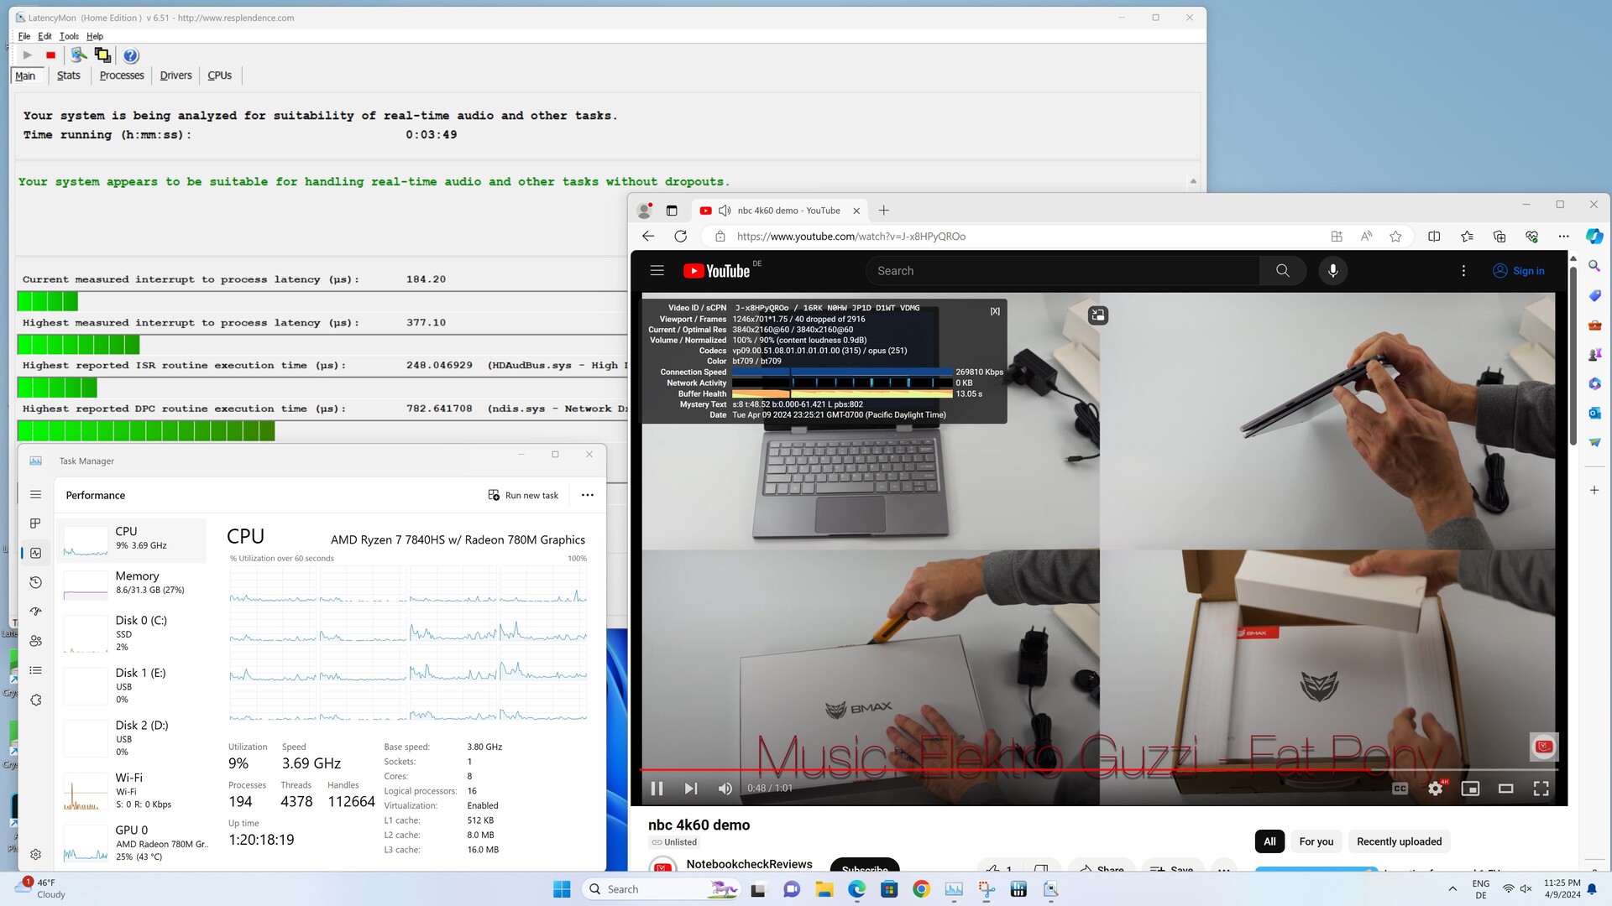Close the stats for nerds overlay

[x=995, y=311]
